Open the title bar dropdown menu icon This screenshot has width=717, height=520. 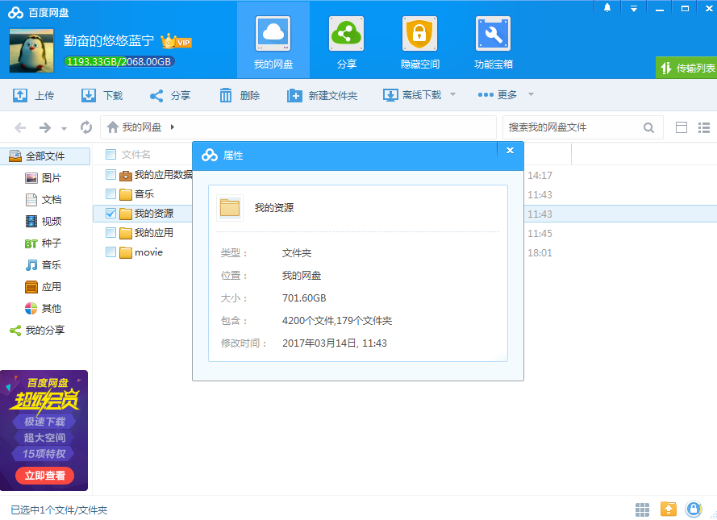[x=633, y=8]
